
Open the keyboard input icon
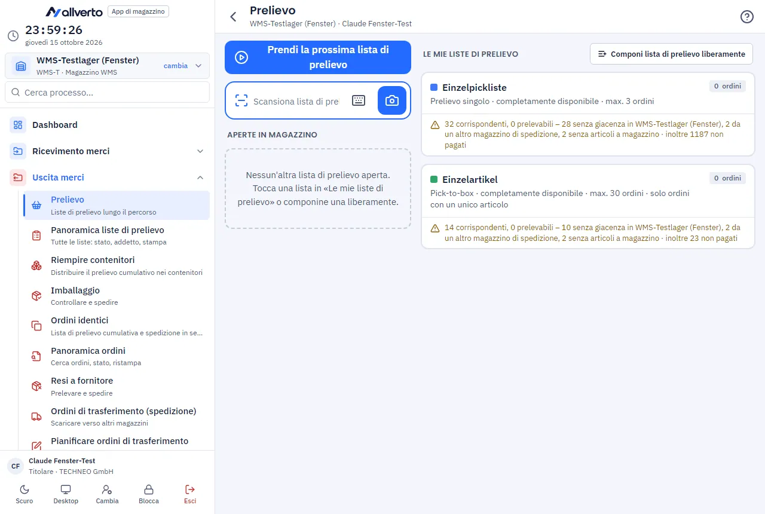pyautogui.click(x=359, y=100)
